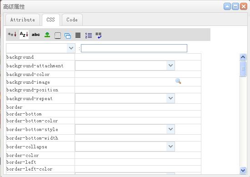This screenshot has height=177, width=250.
Task: Click the black horizontal lines justify icon
Action: [x=78, y=35]
